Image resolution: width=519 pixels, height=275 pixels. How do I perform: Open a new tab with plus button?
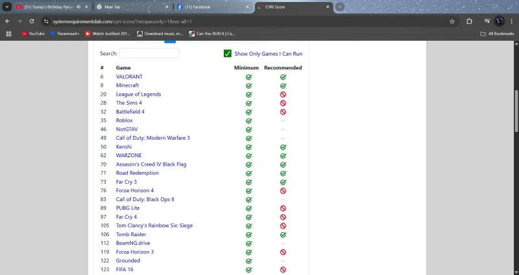pos(339,7)
